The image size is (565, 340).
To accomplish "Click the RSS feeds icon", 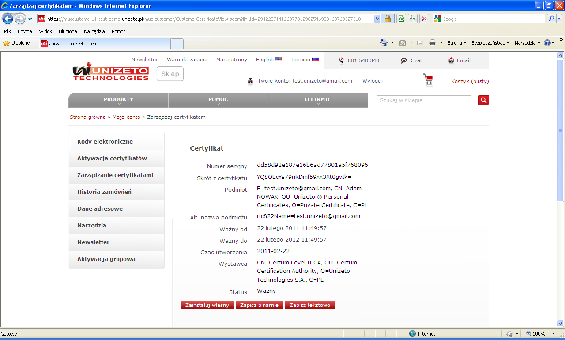I will (403, 43).
